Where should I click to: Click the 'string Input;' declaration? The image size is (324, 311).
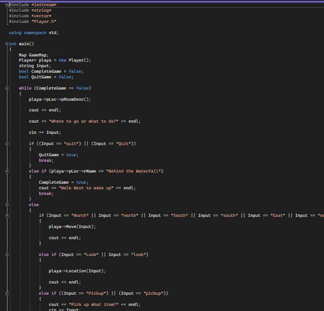tap(35, 66)
